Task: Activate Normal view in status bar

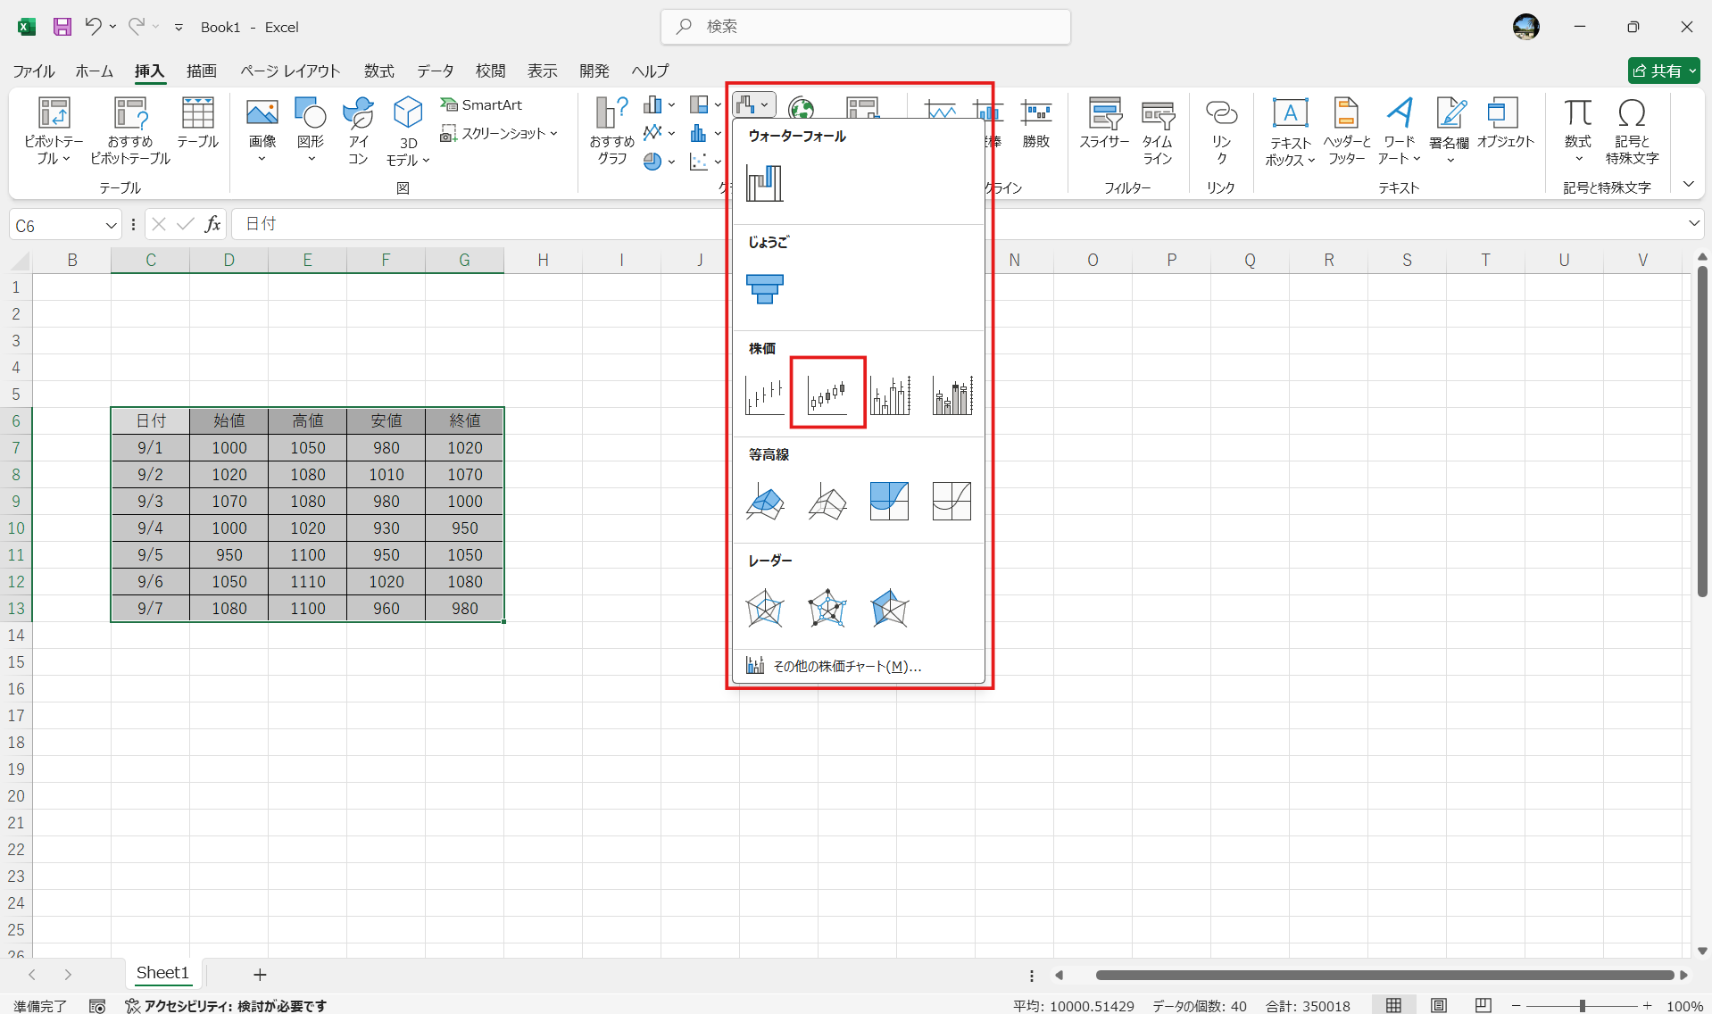Action: (1393, 1005)
